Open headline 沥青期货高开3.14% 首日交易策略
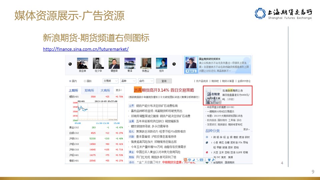The height and width of the screenshot is (180, 320). pyautogui.click(x=164, y=90)
